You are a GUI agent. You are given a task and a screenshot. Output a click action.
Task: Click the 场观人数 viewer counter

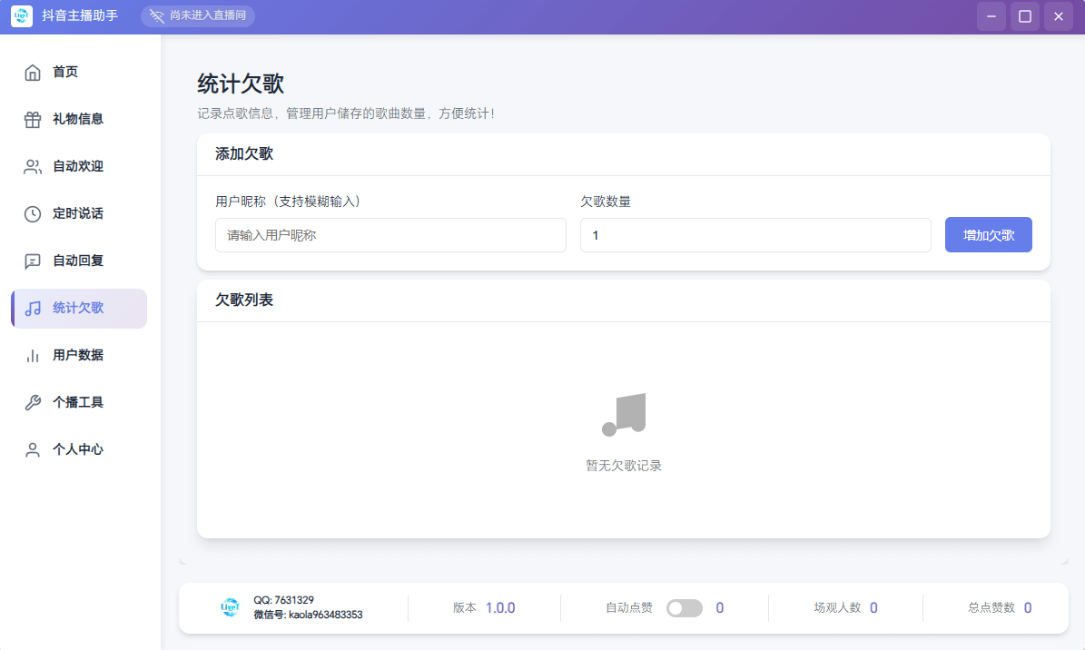pyautogui.click(x=845, y=607)
